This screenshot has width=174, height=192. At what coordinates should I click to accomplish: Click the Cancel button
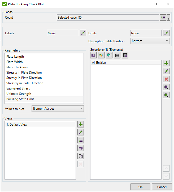pos(162,187)
